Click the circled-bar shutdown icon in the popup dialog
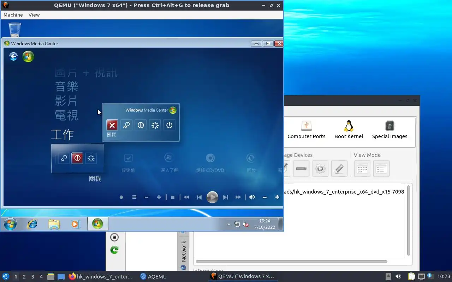 coord(141,125)
